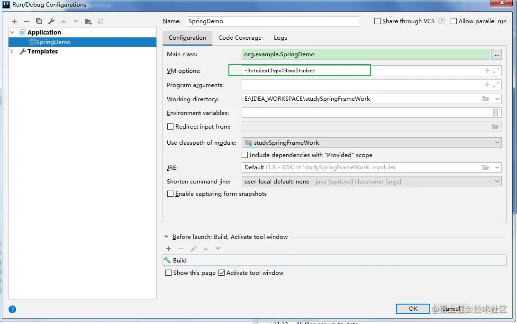
Task: Move configuration down in the list toolbar
Action: (76, 21)
